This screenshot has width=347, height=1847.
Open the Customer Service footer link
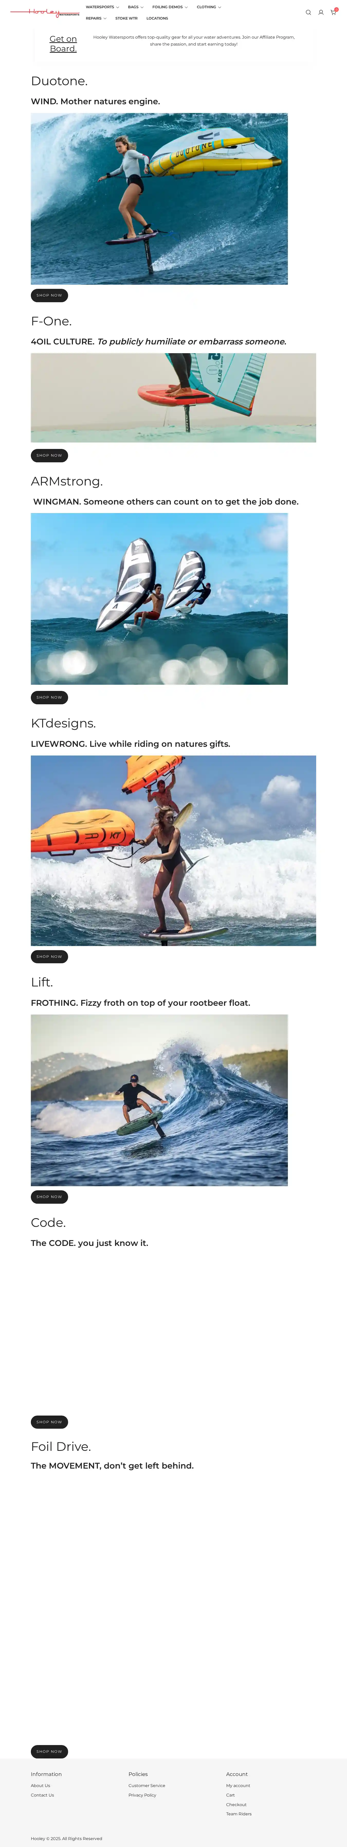pos(147,1785)
